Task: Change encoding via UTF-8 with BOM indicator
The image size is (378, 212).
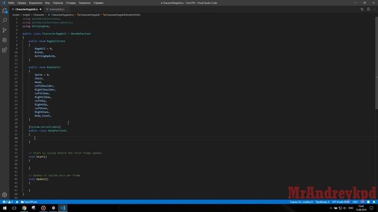Action: [341, 202]
